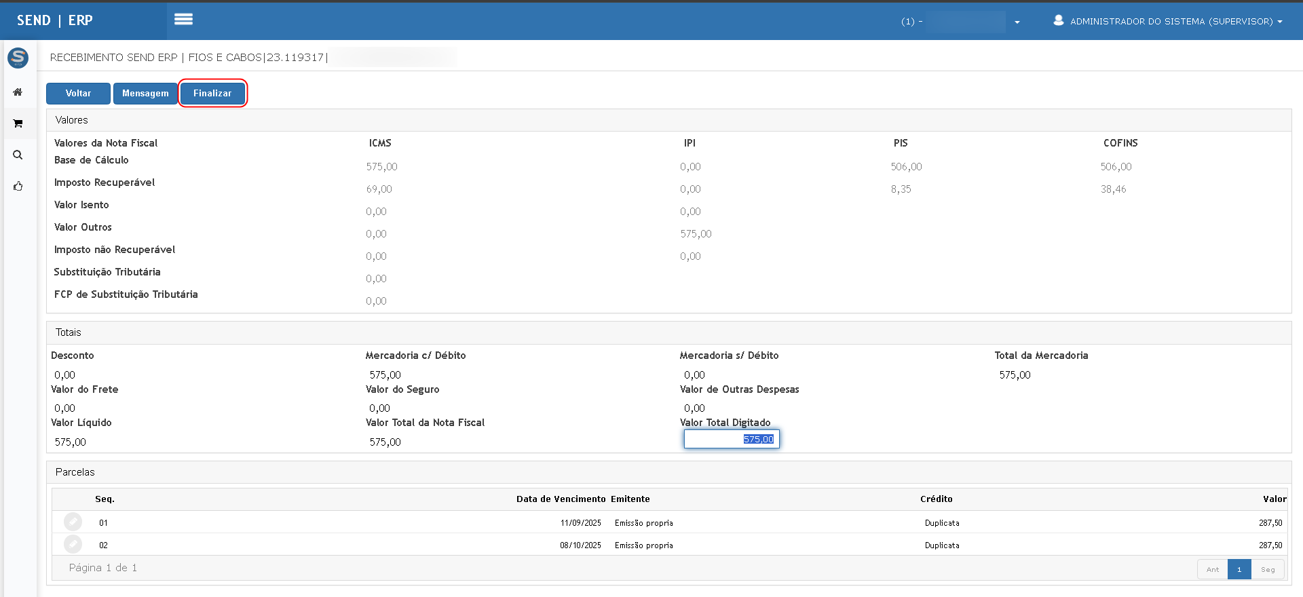The height and width of the screenshot is (597, 1303).
Task: Expand the company selector dropdown arrow
Action: point(1017,22)
